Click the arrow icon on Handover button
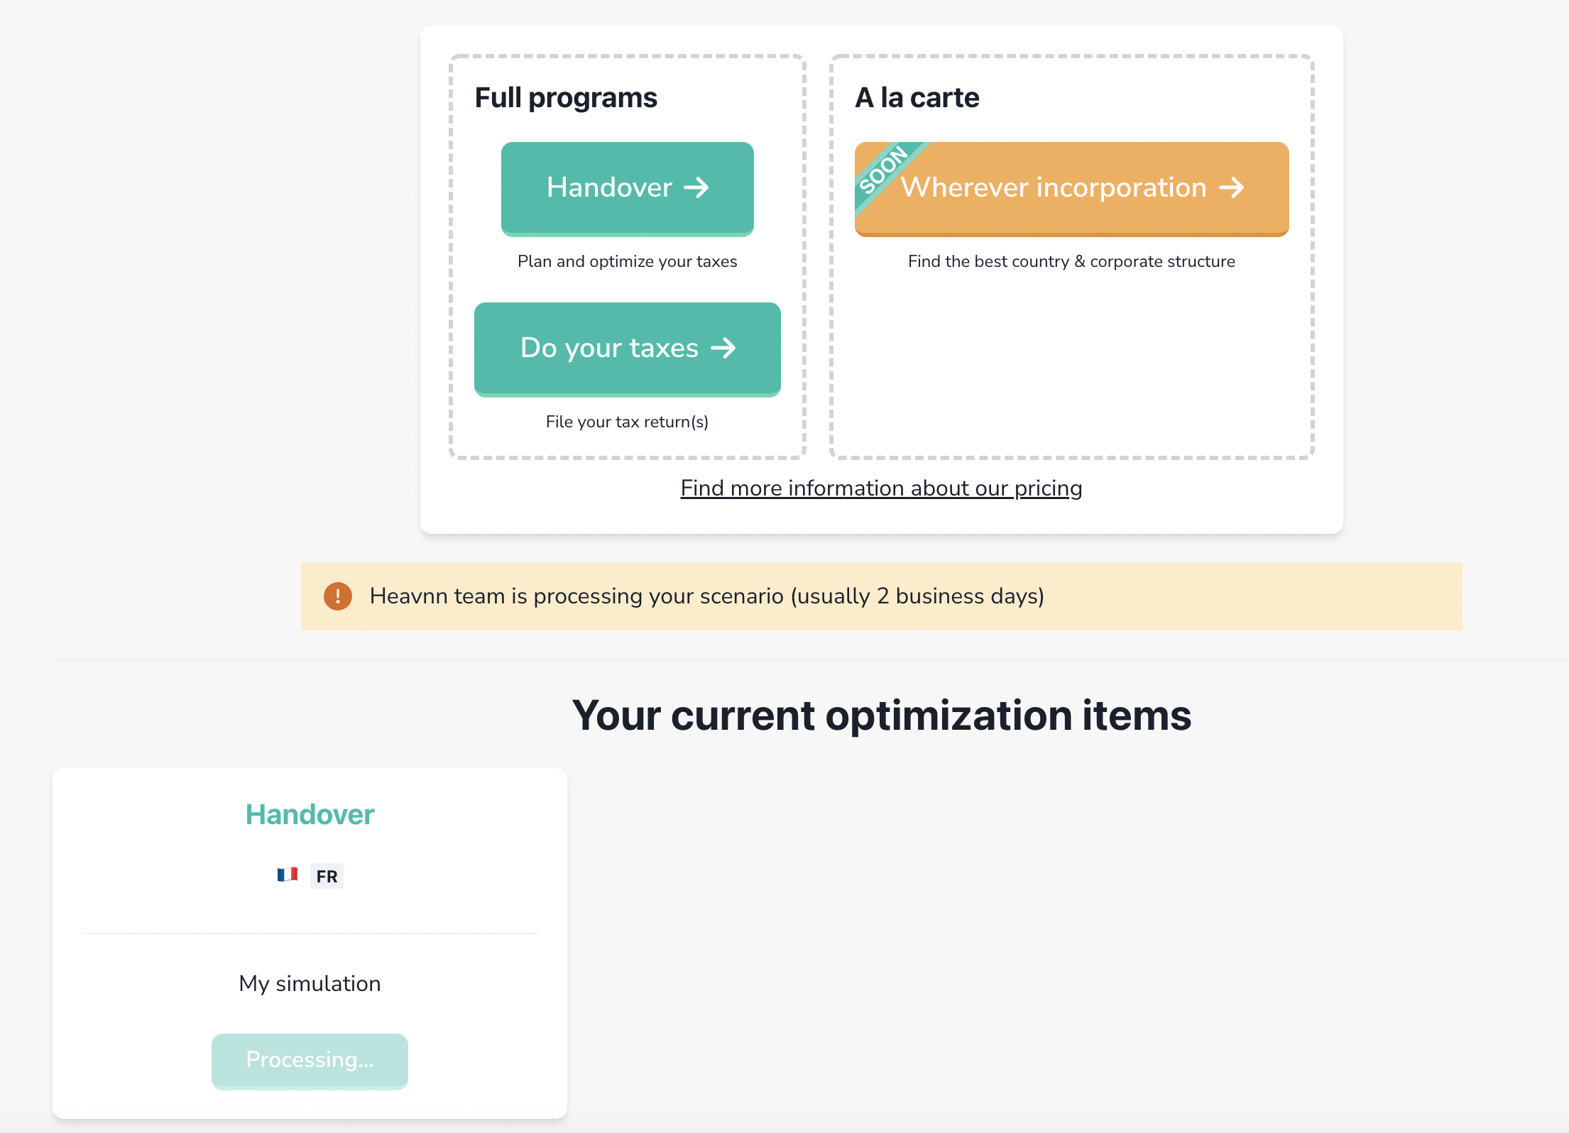Image resolution: width=1569 pixels, height=1133 pixels. (696, 187)
